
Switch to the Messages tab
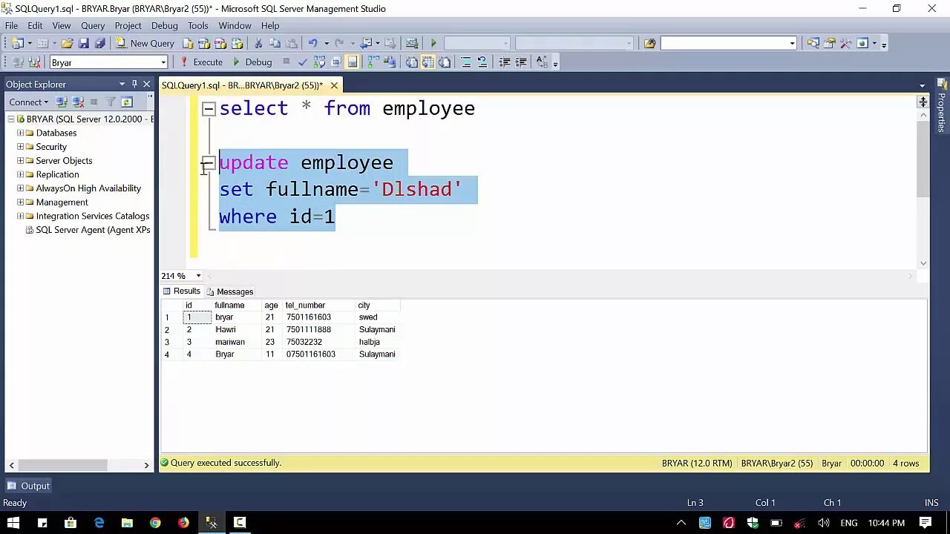tap(230, 291)
